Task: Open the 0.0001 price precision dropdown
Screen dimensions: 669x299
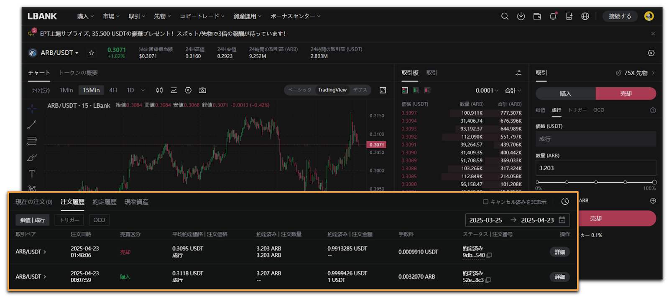Action: click(x=487, y=90)
